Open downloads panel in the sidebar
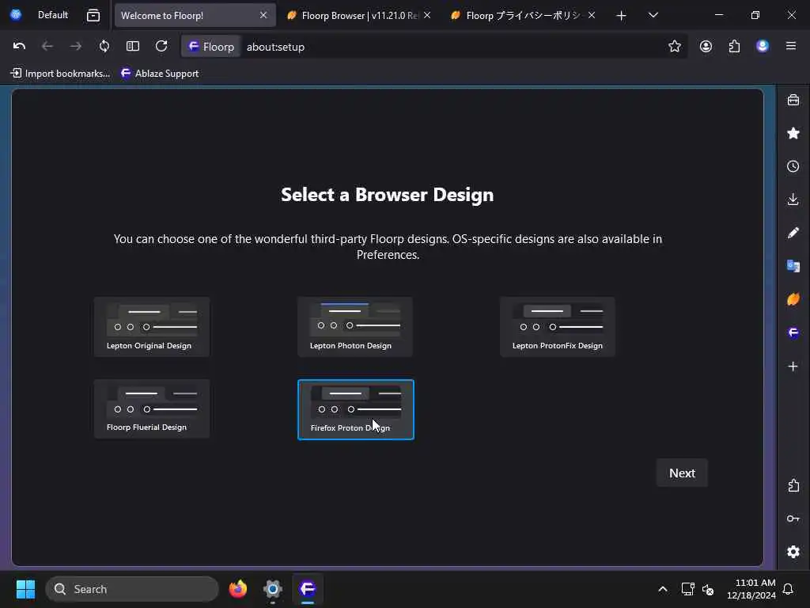The width and height of the screenshot is (810, 608). (x=793, y=199)
